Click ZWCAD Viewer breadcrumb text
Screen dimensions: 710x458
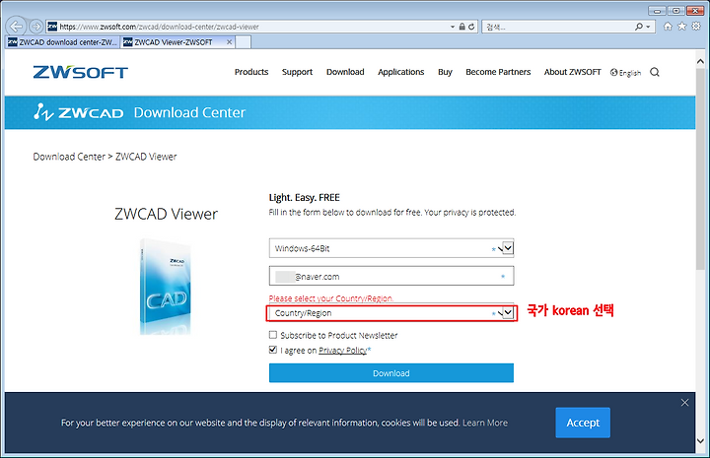pos(146,157)
